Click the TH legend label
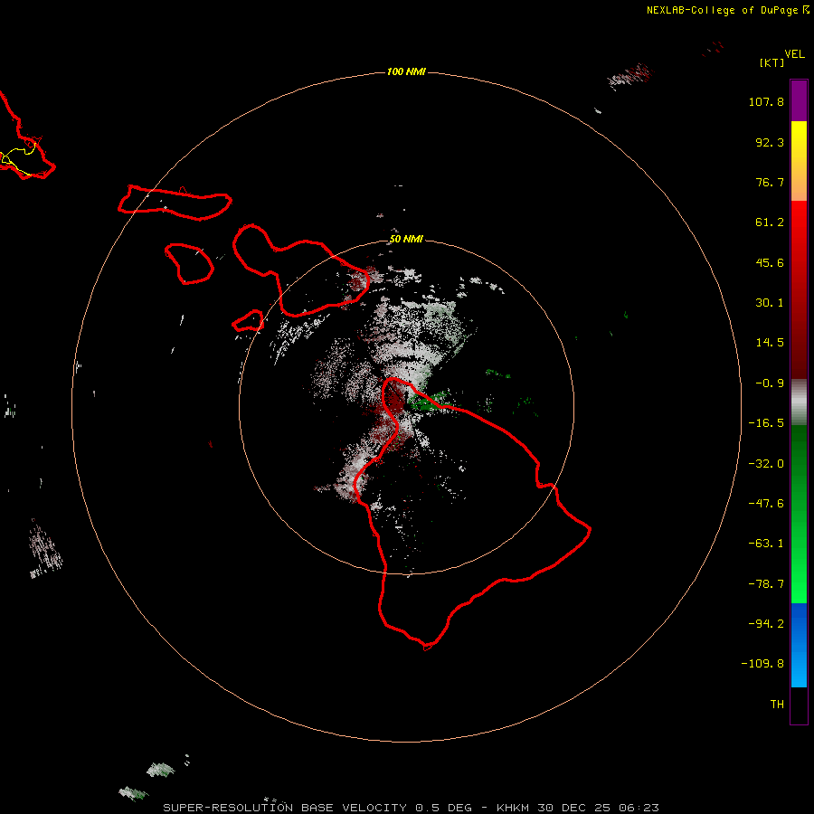814x814 pixels. point(777,705)
